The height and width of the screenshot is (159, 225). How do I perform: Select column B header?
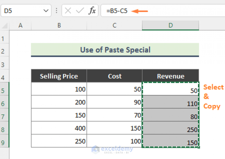[x=59, y=26]
